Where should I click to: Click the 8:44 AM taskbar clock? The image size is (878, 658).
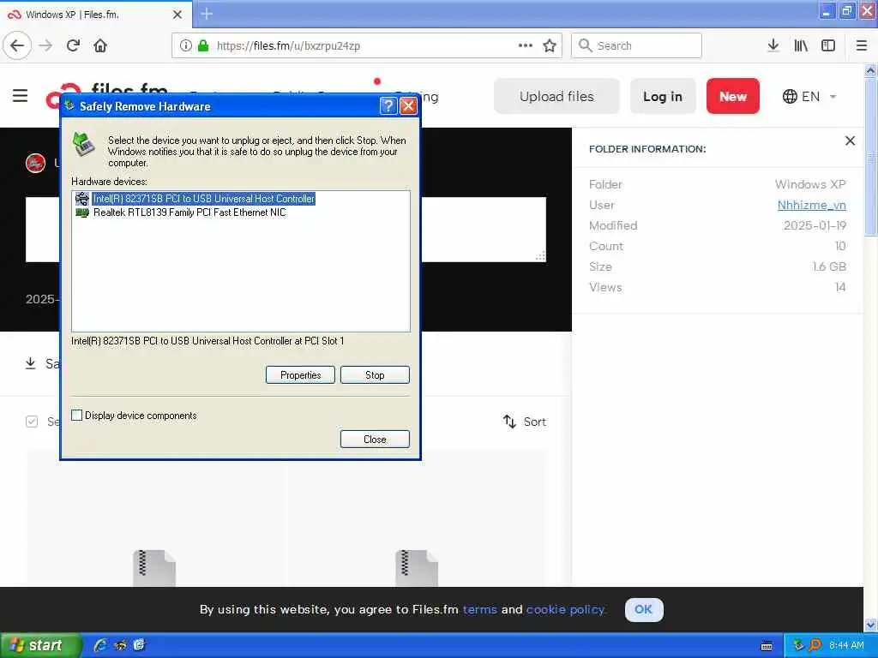[846, 645]
